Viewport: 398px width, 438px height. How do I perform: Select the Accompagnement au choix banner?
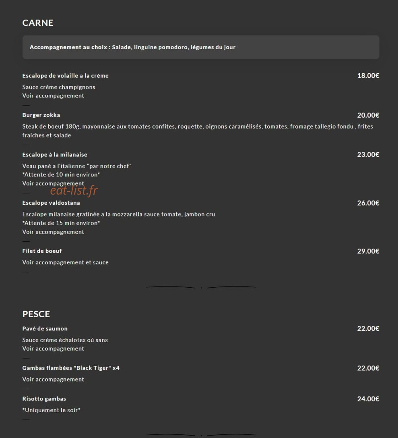click(200, 47)
